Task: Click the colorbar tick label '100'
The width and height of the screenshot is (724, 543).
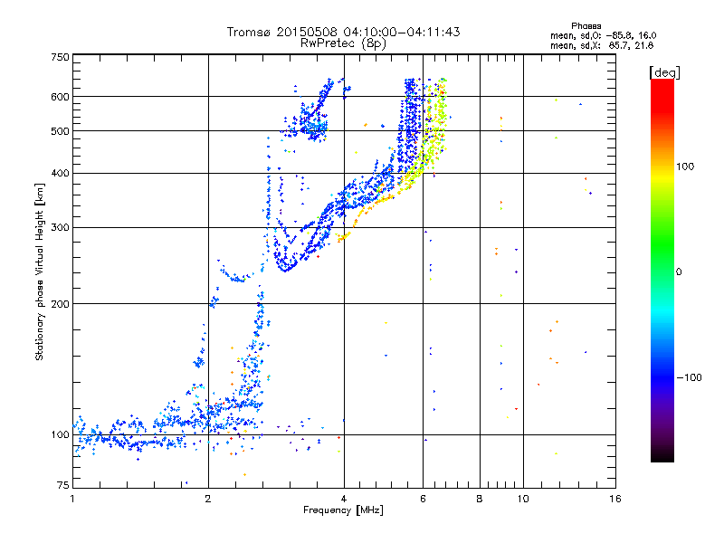Action: pyautogui.click(x=685, y=167)
